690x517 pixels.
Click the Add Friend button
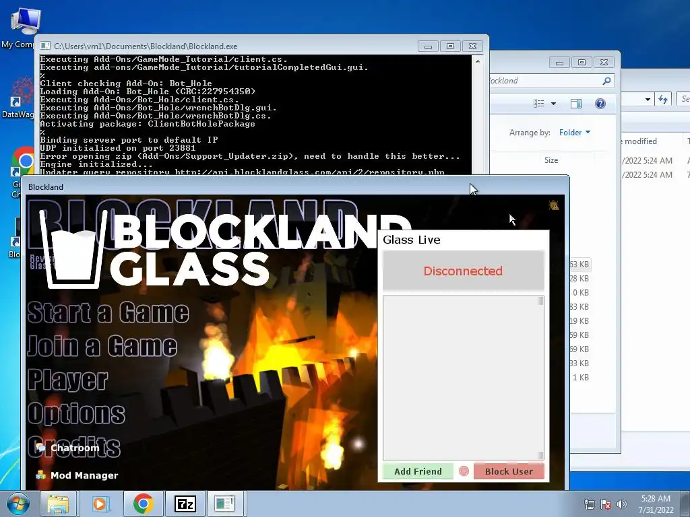tap(418, 471)
